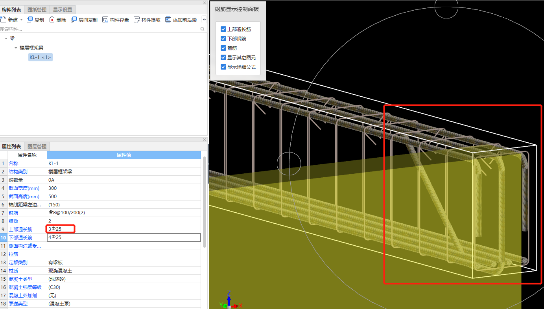This screenshot has height=309, width=544.
Task: Collapse the 楼层框架梁 tree node arrow
Action: (x=16, y=48)
